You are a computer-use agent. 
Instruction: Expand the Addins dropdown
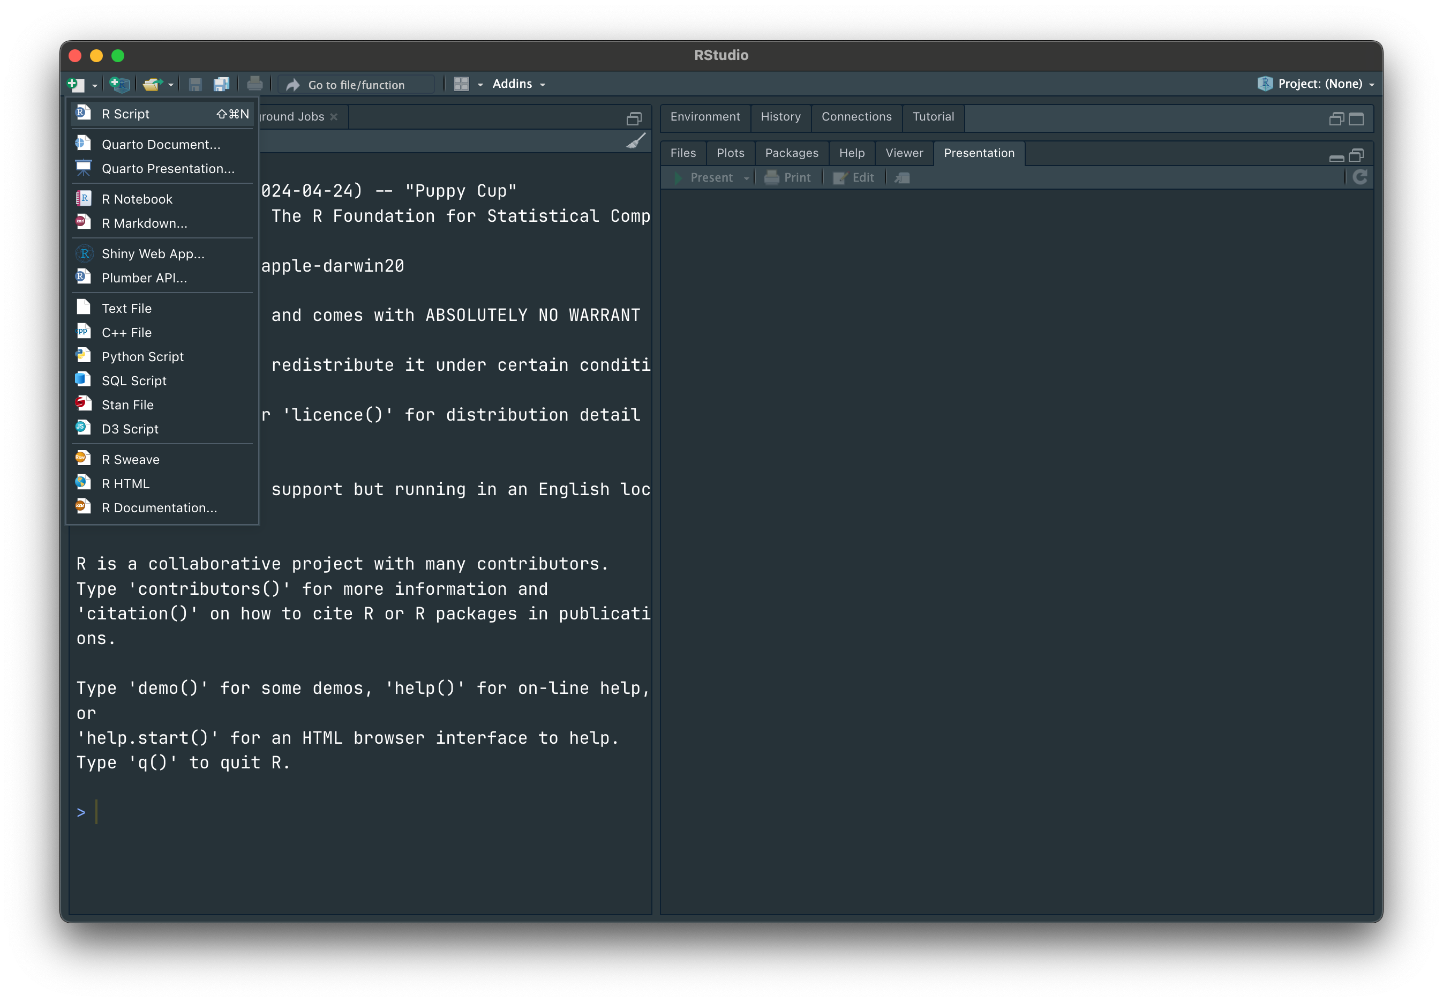coord(518,84)
